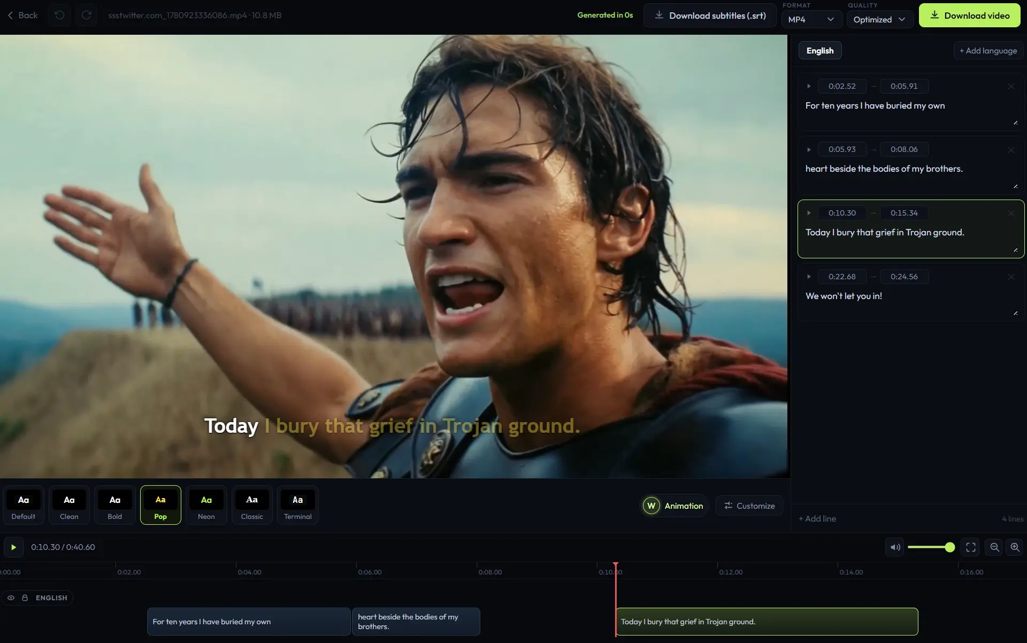Lock the English subtitle track
The image size is (1027, 643).
tap(25, 598)
